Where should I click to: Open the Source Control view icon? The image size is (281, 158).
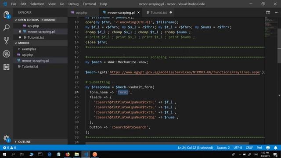click(7, 41)
